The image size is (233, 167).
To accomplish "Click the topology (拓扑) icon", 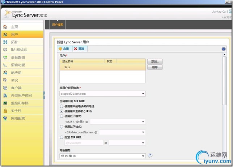I will 5,42.
